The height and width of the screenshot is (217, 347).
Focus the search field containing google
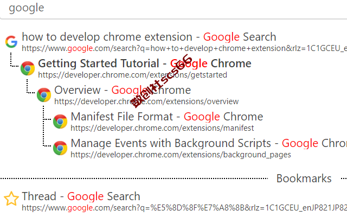173,9
